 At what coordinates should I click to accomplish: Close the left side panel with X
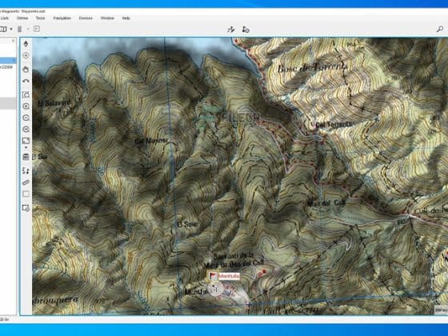(x=13, y=41)
